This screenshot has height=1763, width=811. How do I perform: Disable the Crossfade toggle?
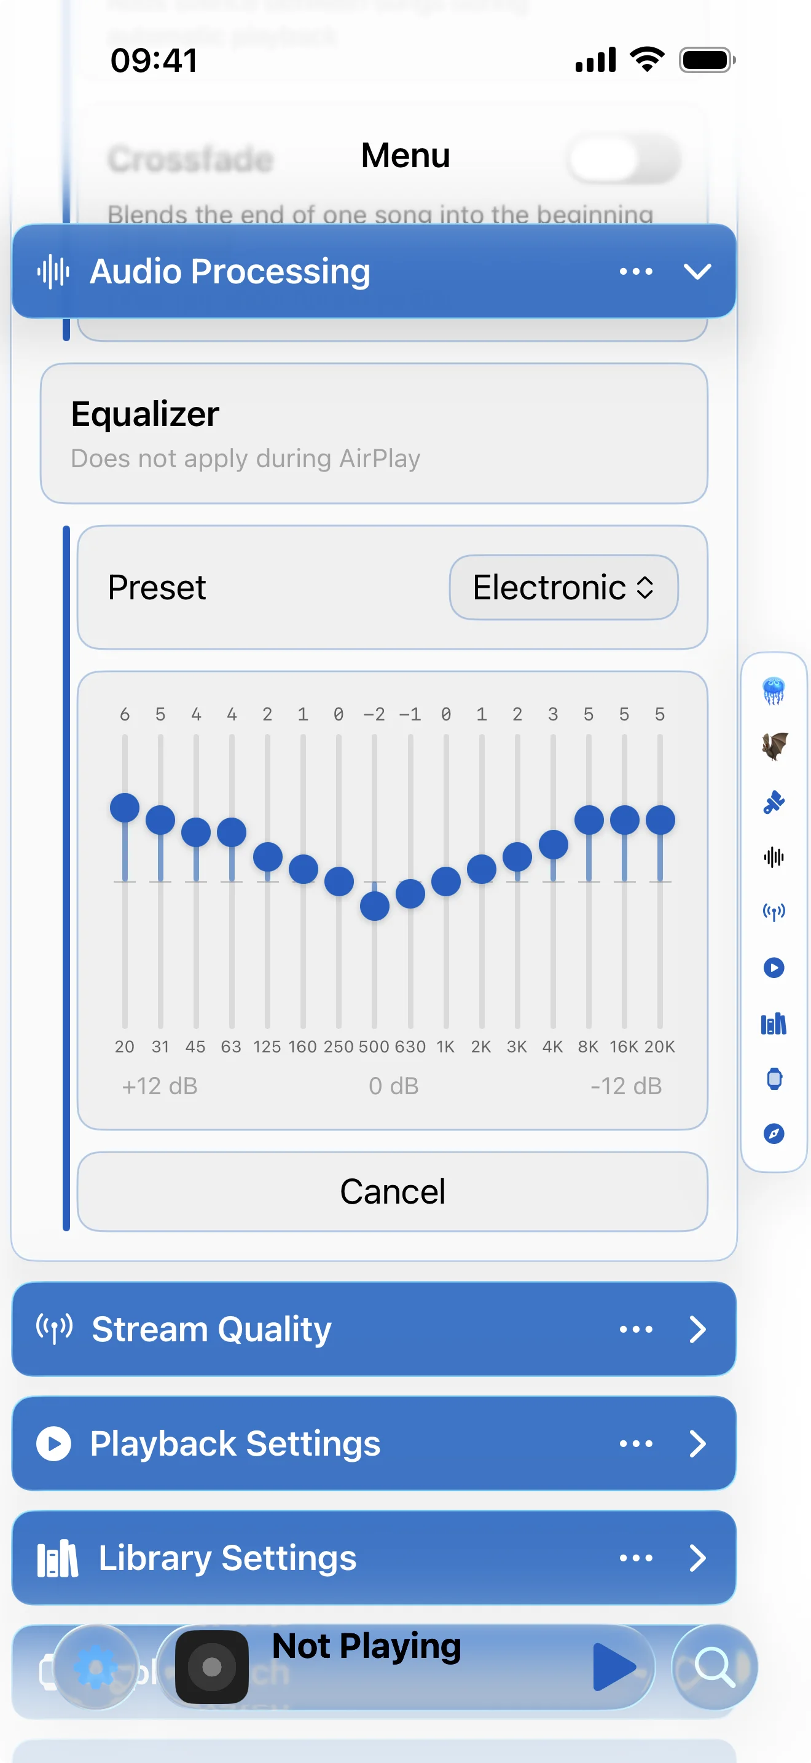pyautogui.click(x=624, y=158)
